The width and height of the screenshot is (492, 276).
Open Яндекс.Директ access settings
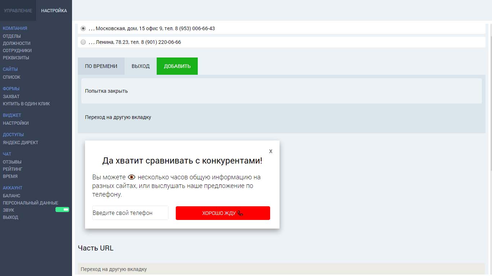[21, 142]
